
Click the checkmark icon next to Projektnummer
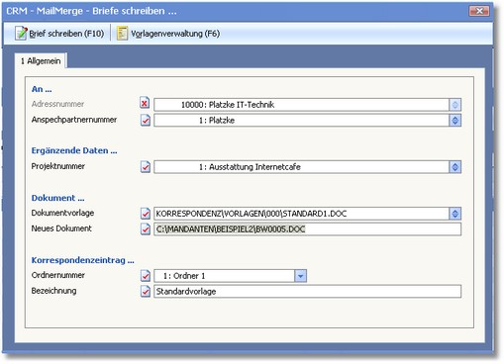[x=146, y=166]
